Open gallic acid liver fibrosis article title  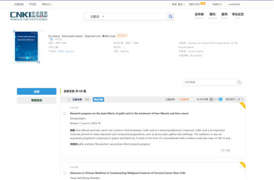point(129,114)
